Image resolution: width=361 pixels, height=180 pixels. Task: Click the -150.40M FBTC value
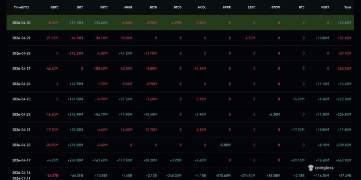point(100,69)
